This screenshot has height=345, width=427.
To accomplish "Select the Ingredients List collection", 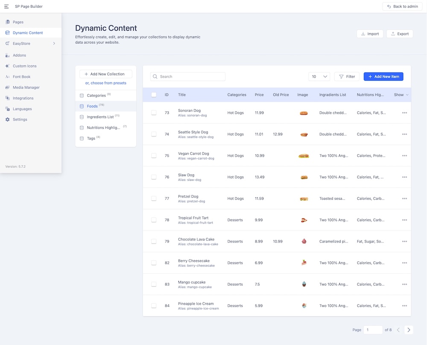I will click(x=100, y=117).
